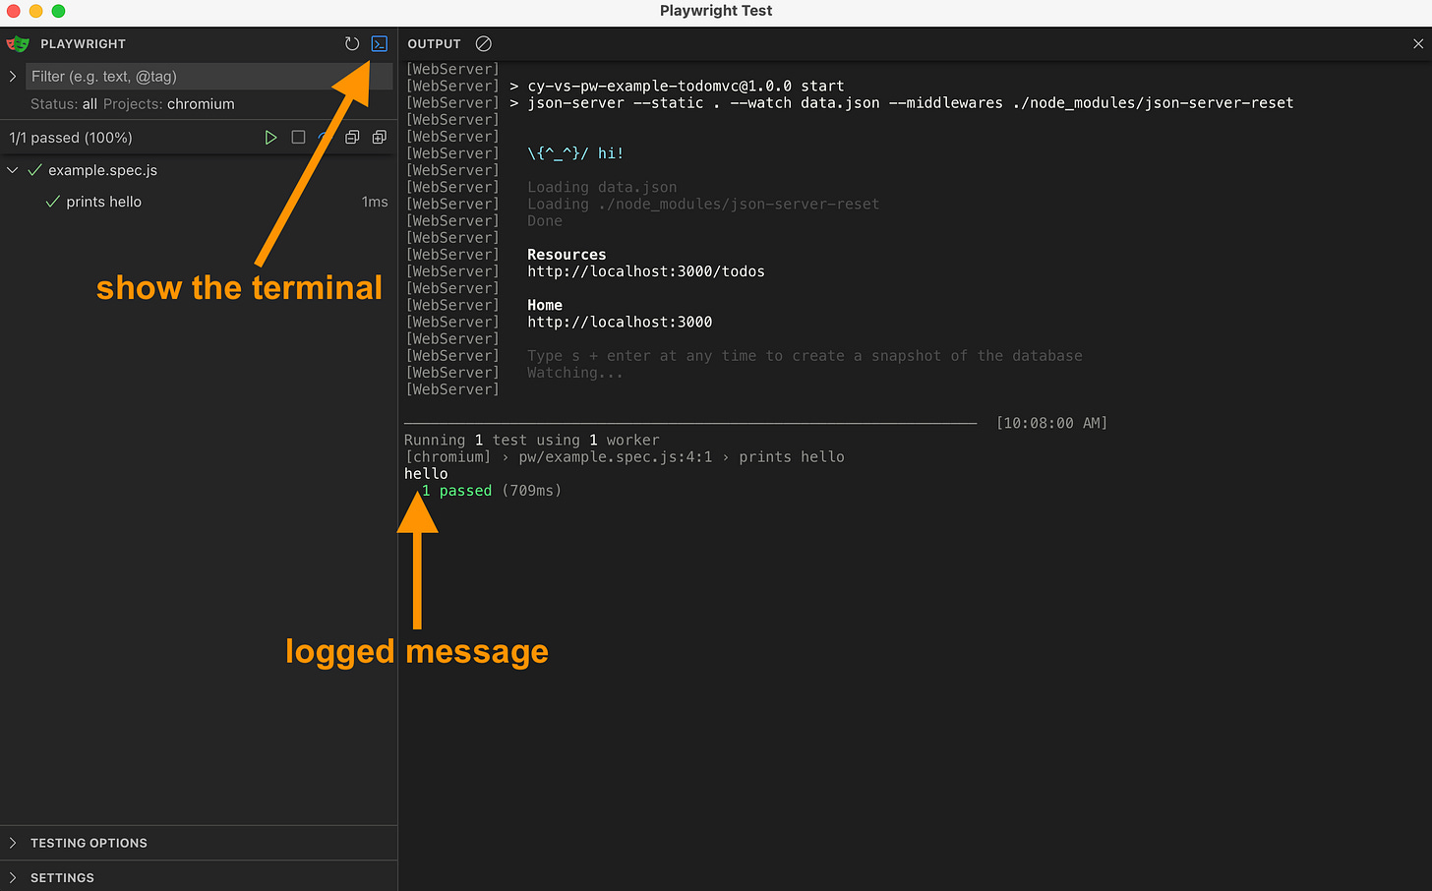Show the terminal using highlighted toolbar icon
The image size is (1432, 891).
[x=380, y=43]
